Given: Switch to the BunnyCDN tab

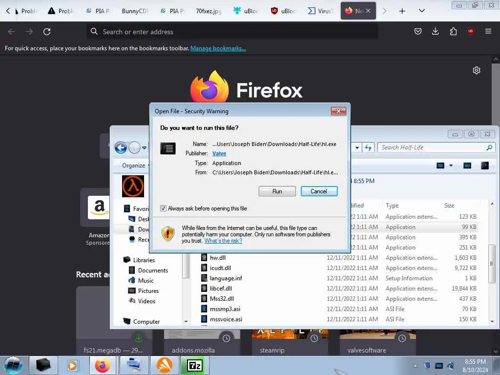Looking at the screenshot, I should (135, 11).
